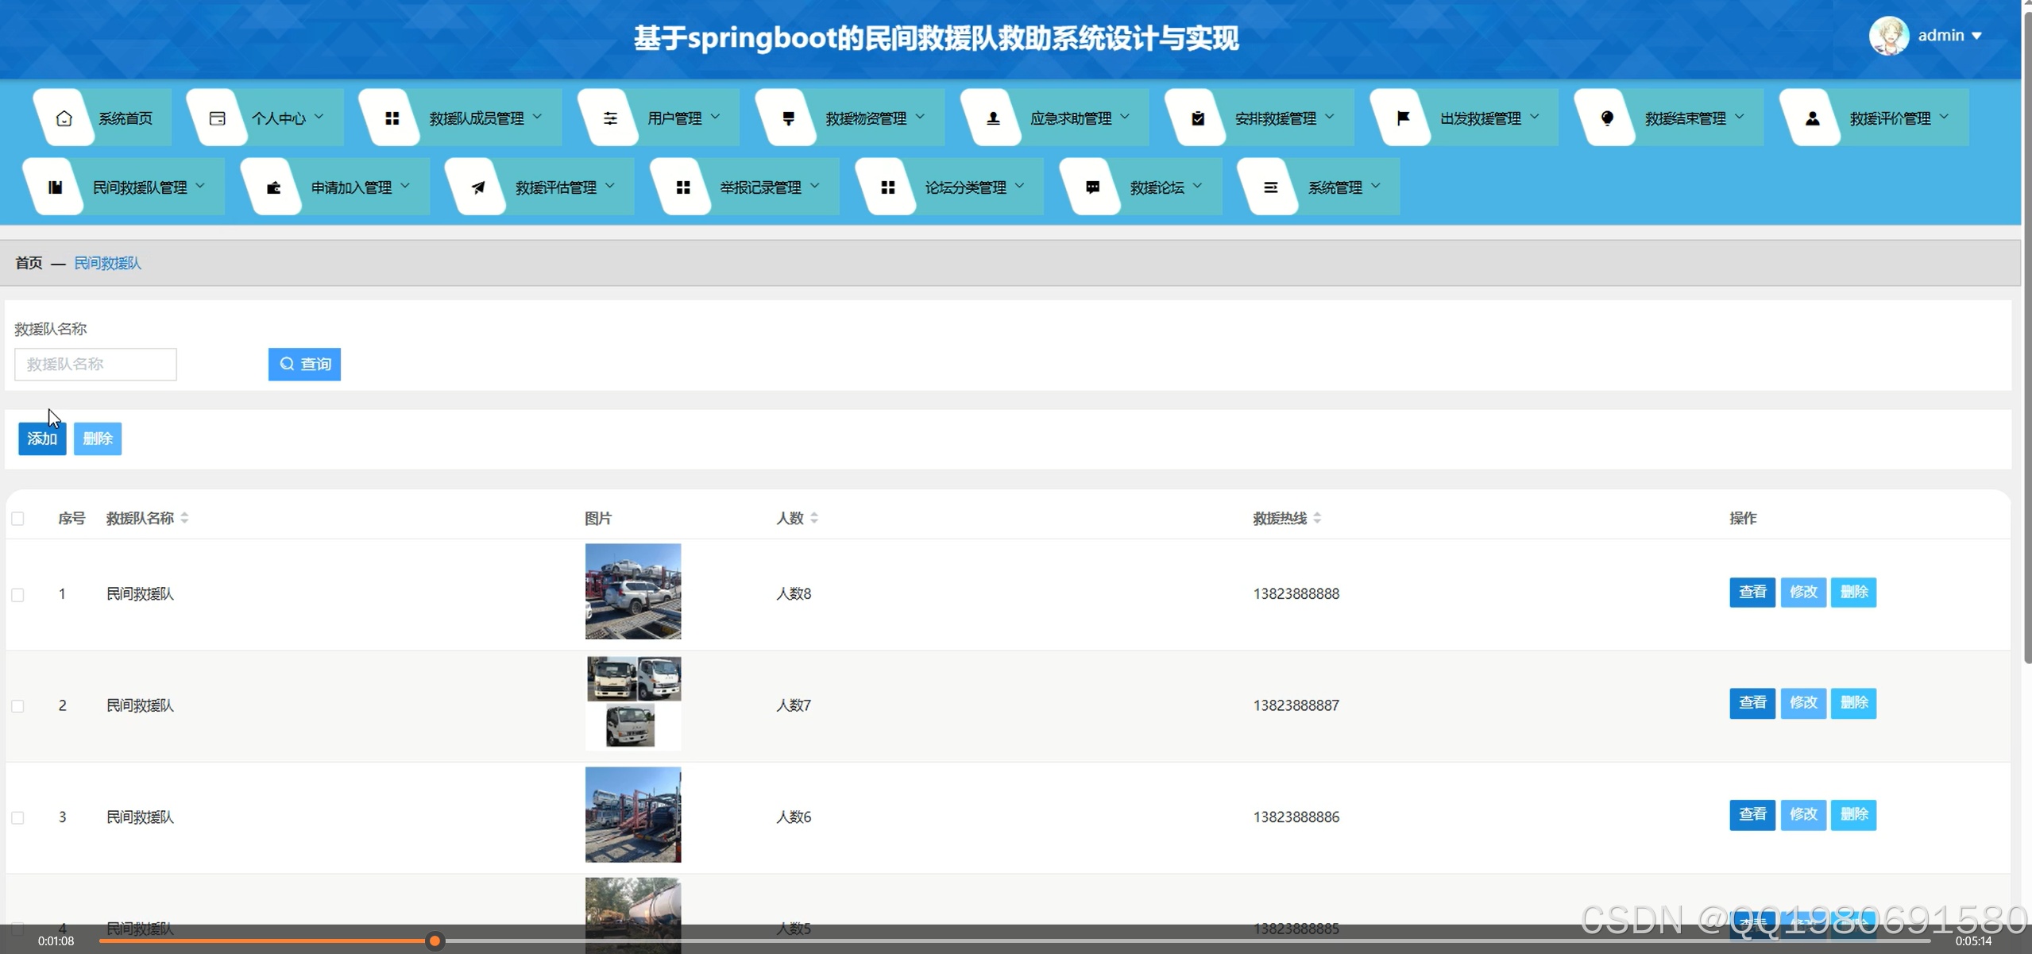
Task: Click the flag icon for 出发救援管理
Action: [x=1403, y=118]
